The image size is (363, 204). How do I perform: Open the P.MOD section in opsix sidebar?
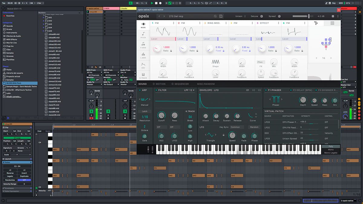[x=143, y=45]
